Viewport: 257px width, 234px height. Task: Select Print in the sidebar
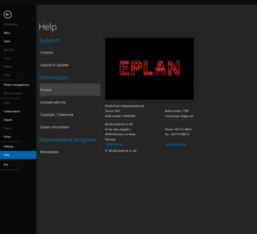(x=7, y=103)
